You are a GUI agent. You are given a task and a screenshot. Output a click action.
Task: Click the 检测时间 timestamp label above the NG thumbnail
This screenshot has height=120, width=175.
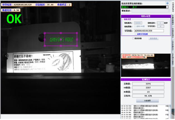[x=138, y=55]
